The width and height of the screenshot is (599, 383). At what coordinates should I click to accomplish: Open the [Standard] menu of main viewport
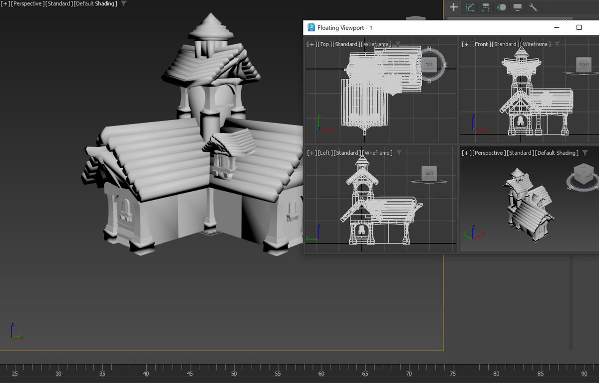[58, 3]
